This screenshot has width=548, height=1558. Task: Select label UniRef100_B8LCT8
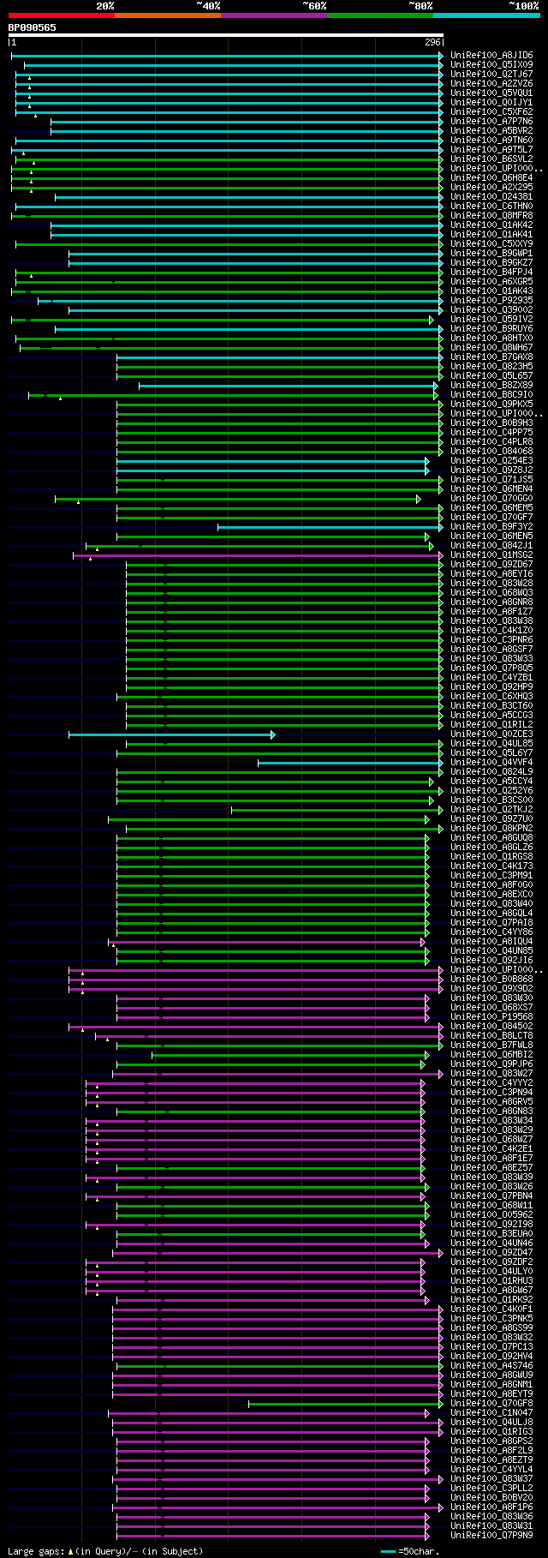(x=491, y=1036)
